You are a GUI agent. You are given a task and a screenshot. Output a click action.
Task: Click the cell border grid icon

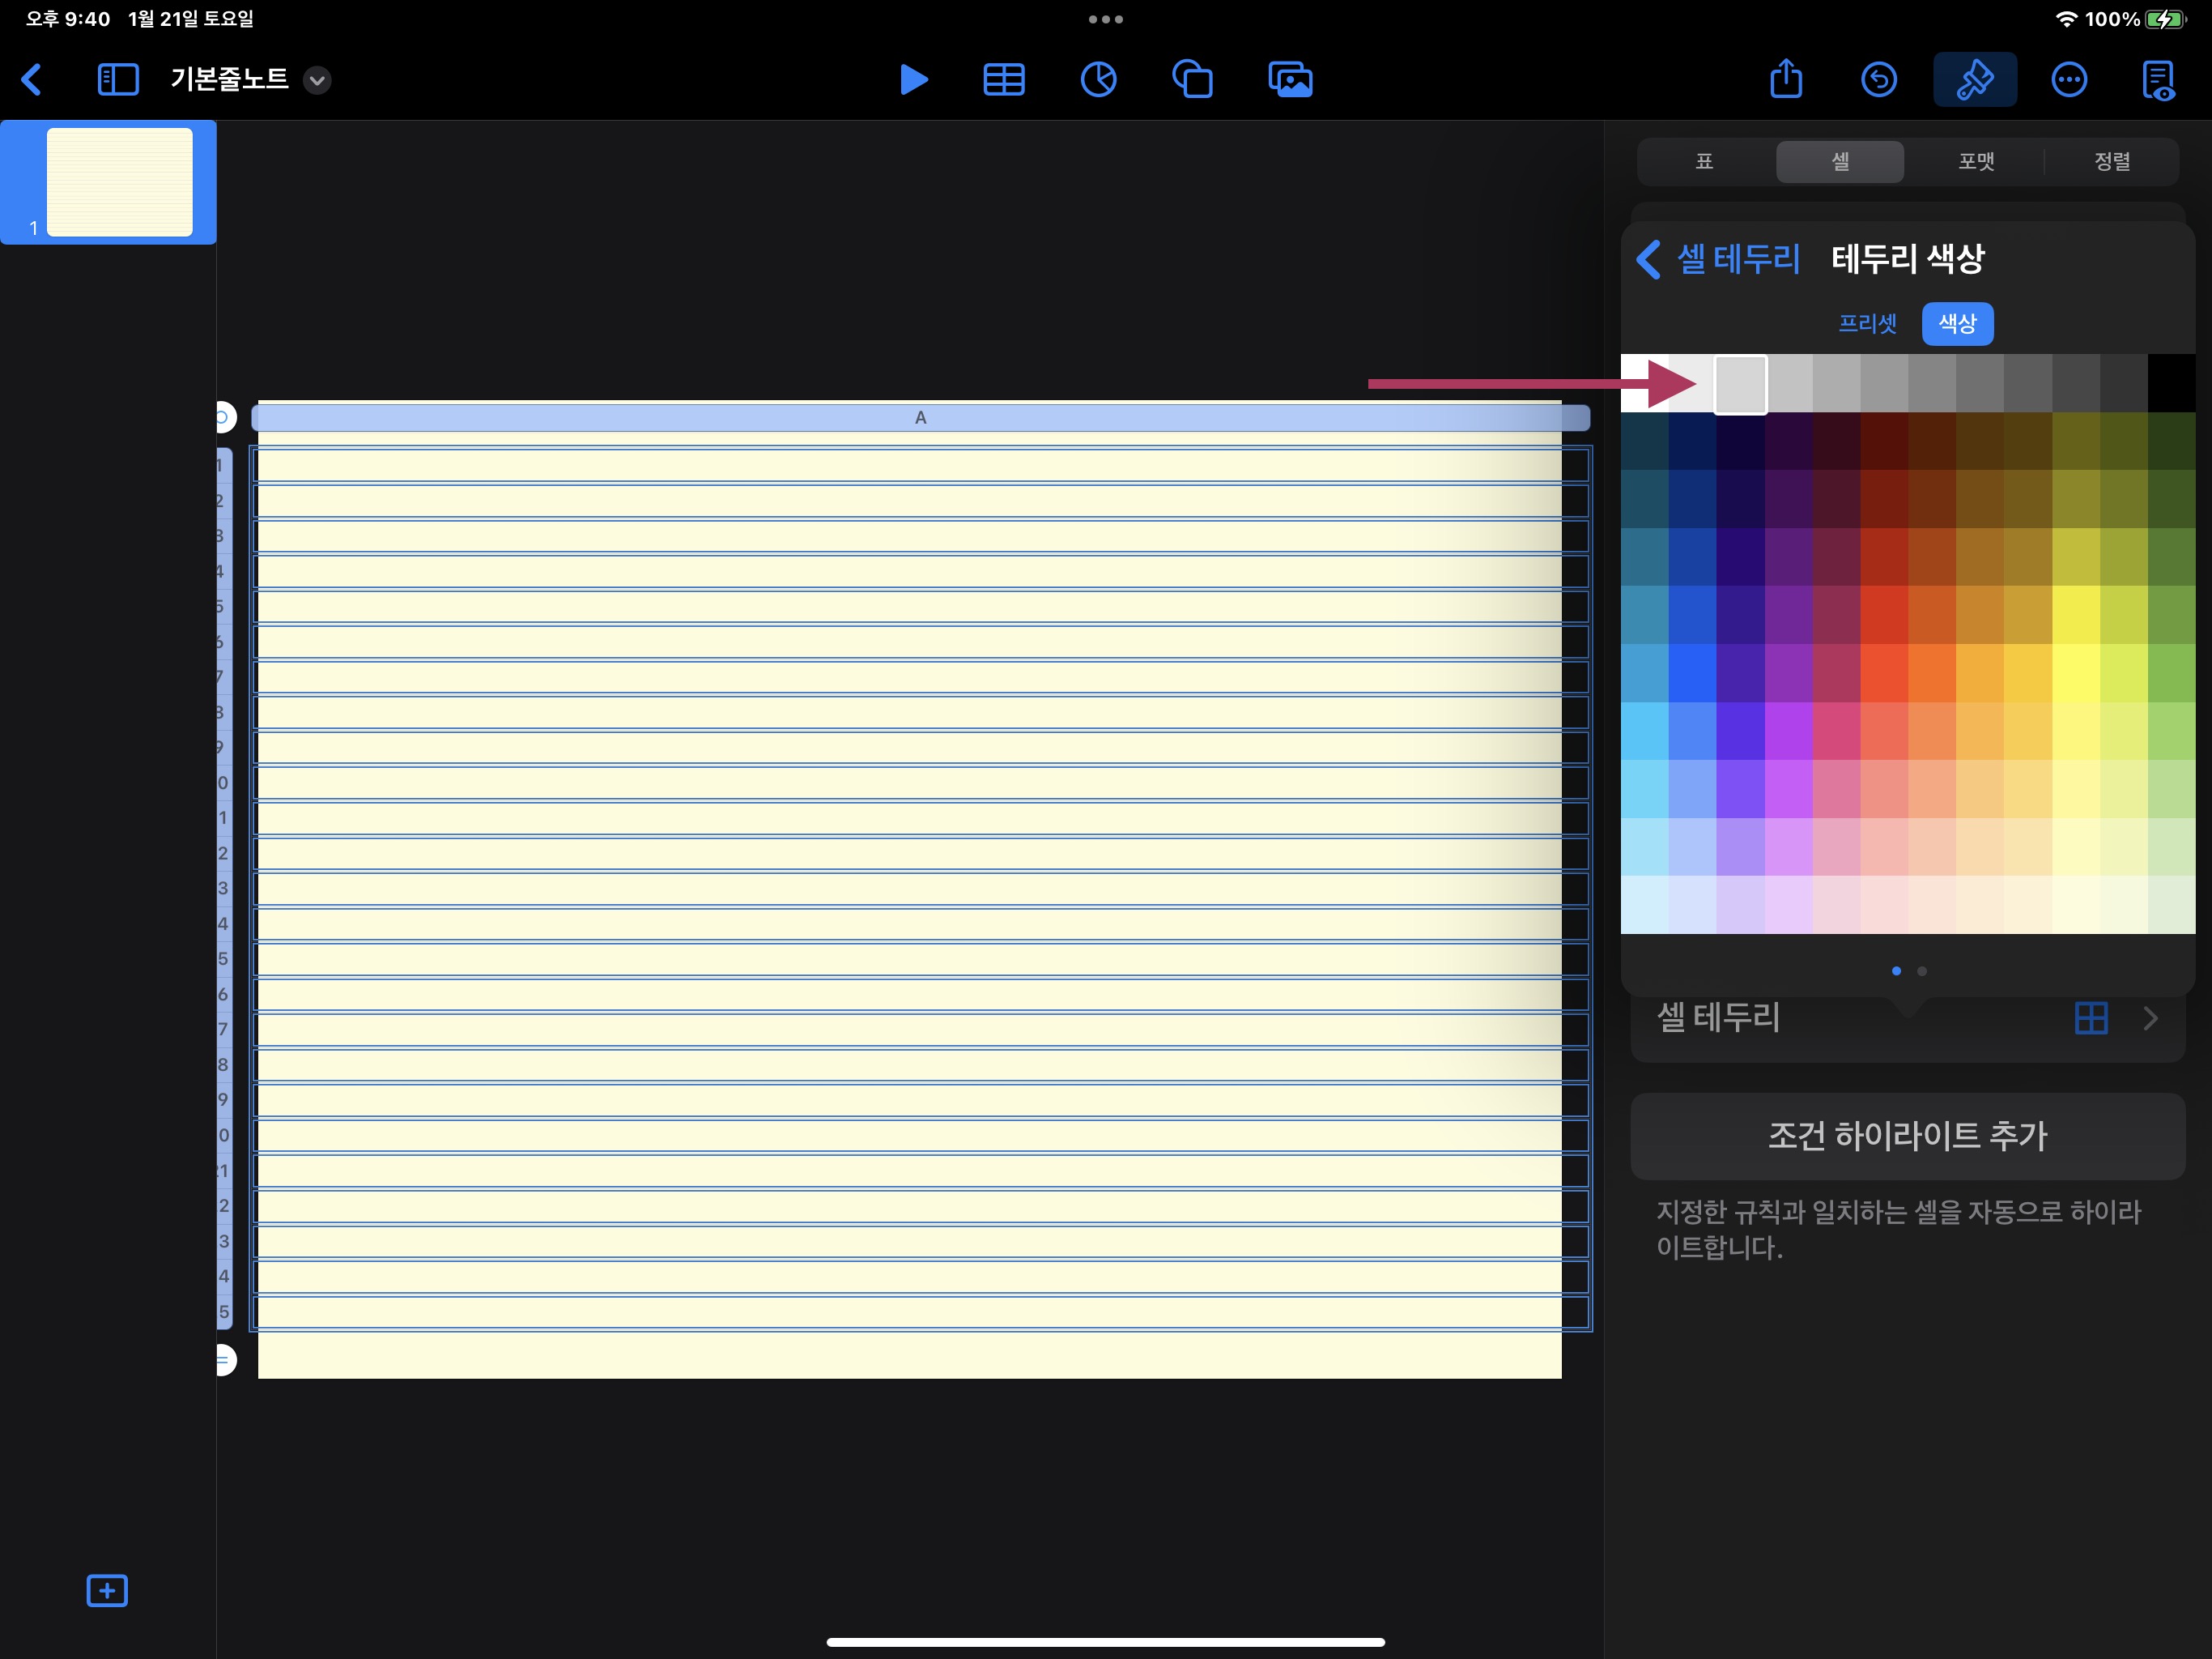coord(2091,1018)
